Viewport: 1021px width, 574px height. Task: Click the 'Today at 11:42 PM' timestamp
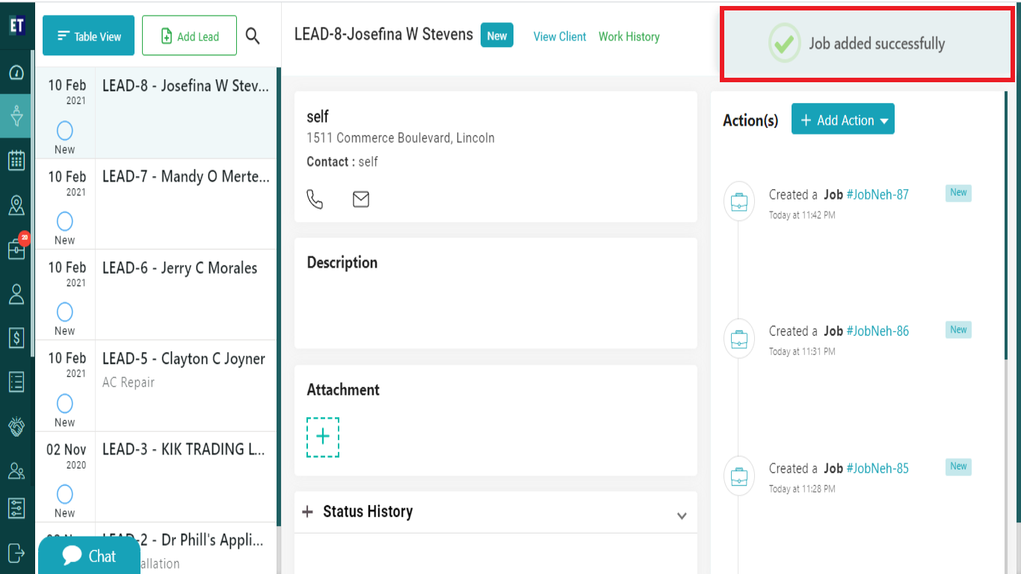click(802, 215)
